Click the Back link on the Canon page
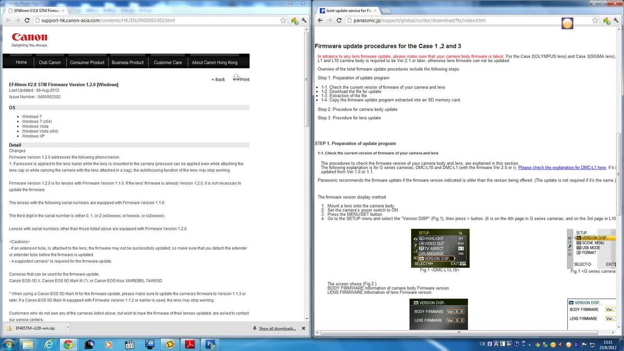624x351 pixels. [218, 80]
